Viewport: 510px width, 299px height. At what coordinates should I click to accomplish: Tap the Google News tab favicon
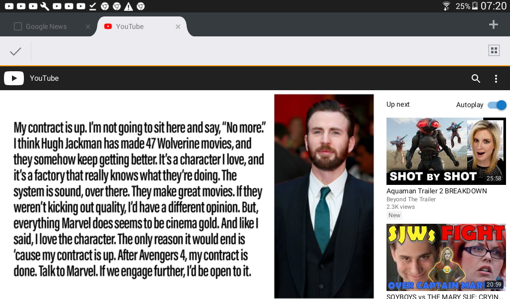18,26
